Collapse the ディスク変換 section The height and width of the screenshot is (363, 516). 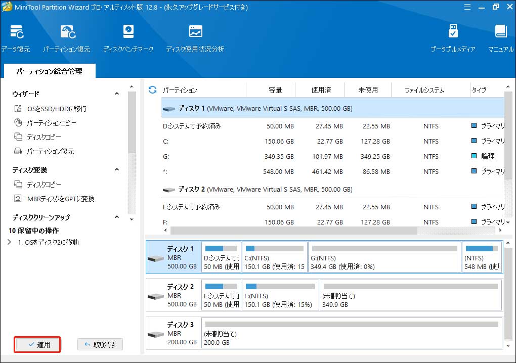point(116,170)
